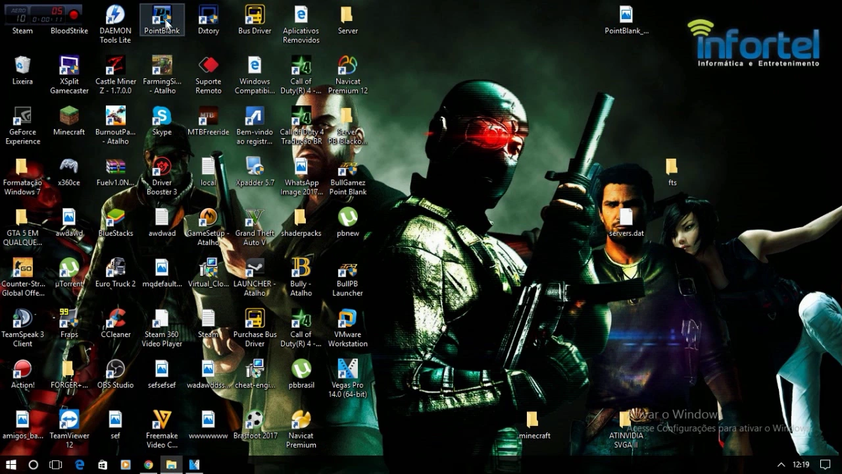The image size is (842, 474).
Task: Show hidden system tray icons
Action: coord(781,465)
